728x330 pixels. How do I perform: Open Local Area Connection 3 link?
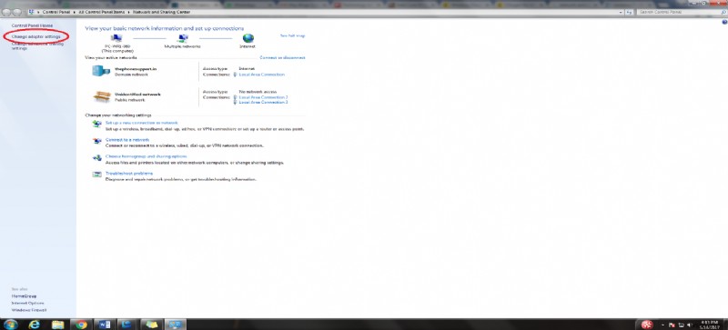pyautogui.click(x=263, y=102)
